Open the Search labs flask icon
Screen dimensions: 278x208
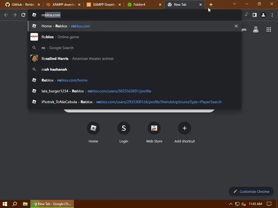[256, 30]
